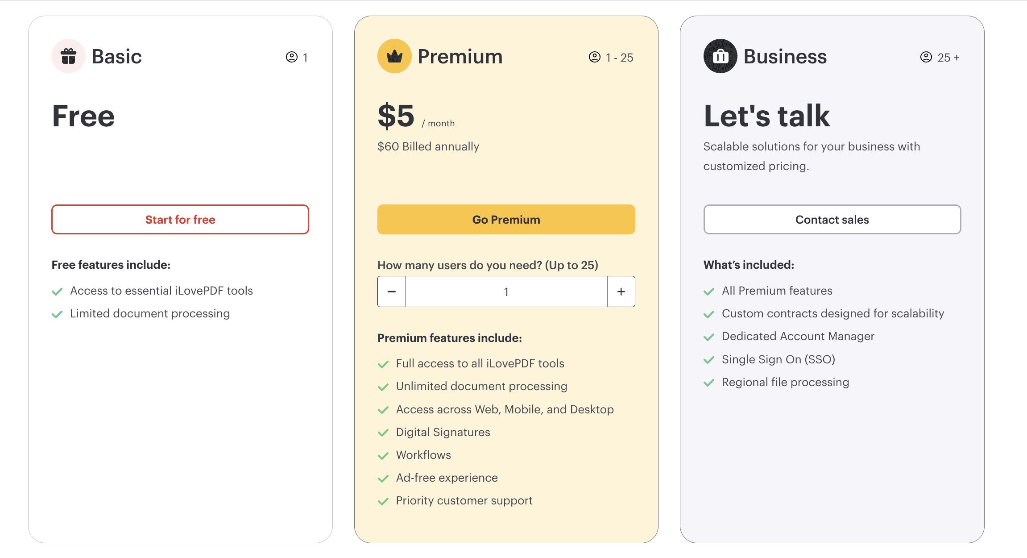Click "Regional file processing" list item
This screenshot has height=558, width=1027.
coord(785,382)
